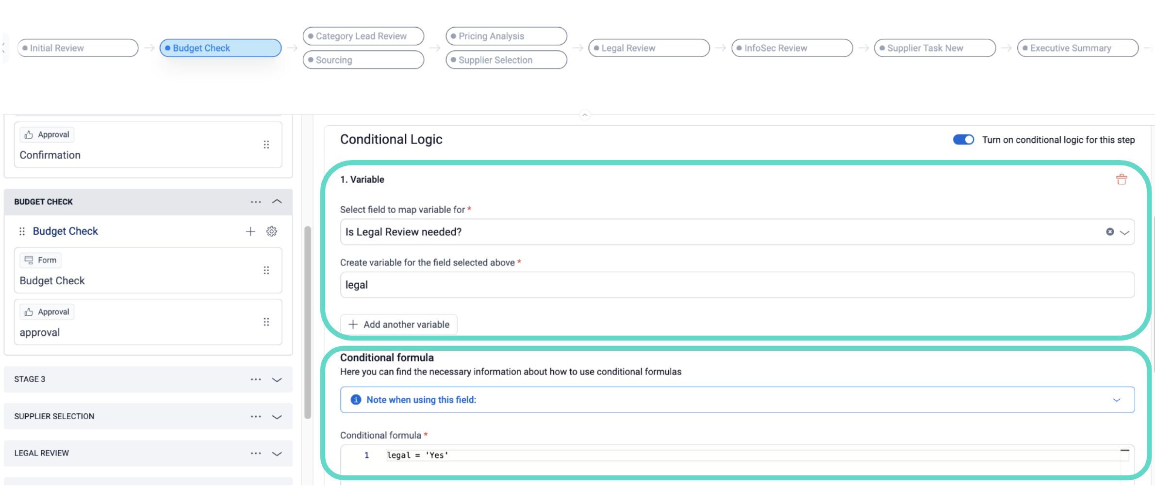Screen dimensions: 1155x488
Task: Expand the 'Note when using this field' panel
Action: click(1117, 400)
